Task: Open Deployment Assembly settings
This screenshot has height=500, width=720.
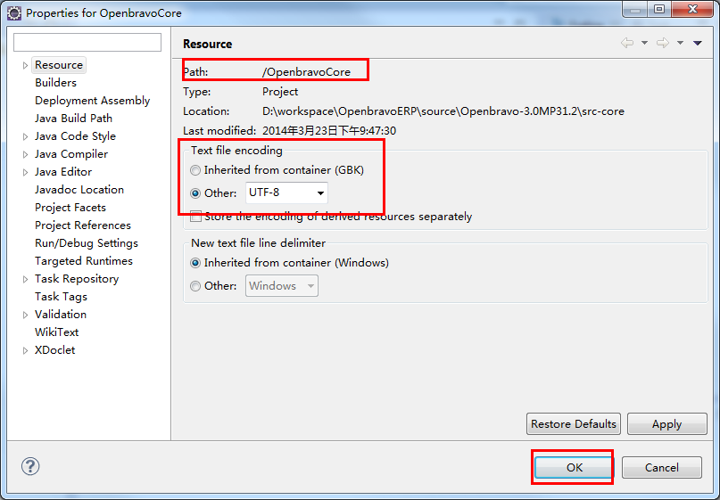Action: pyautogui.click(x=92, y=101)
